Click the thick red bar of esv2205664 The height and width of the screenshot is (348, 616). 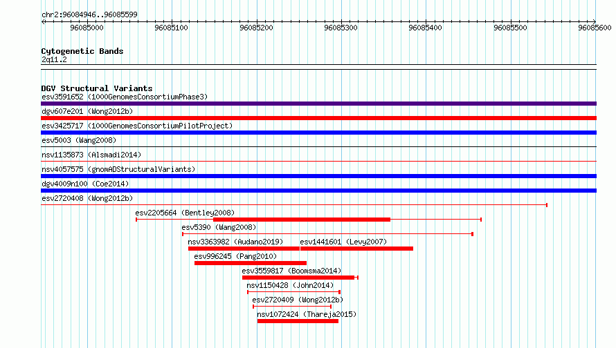(x=302, y=220)
